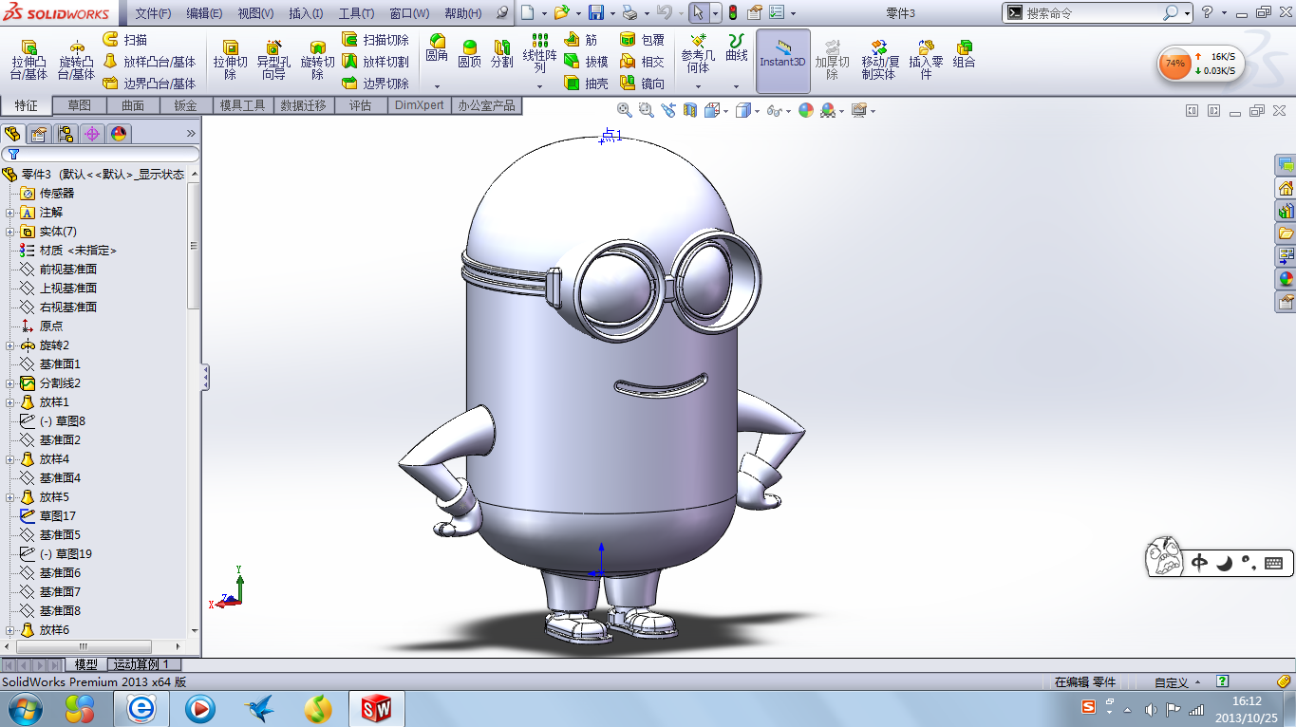Open the DimXpertManager tab in left panel
The image size is (1296, 727).
(x=92, y=134)
